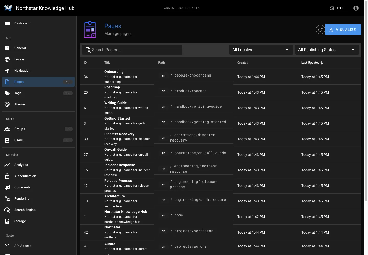Click the Navigation arrow icon
368x255 pixels.
tap(7, 71)
